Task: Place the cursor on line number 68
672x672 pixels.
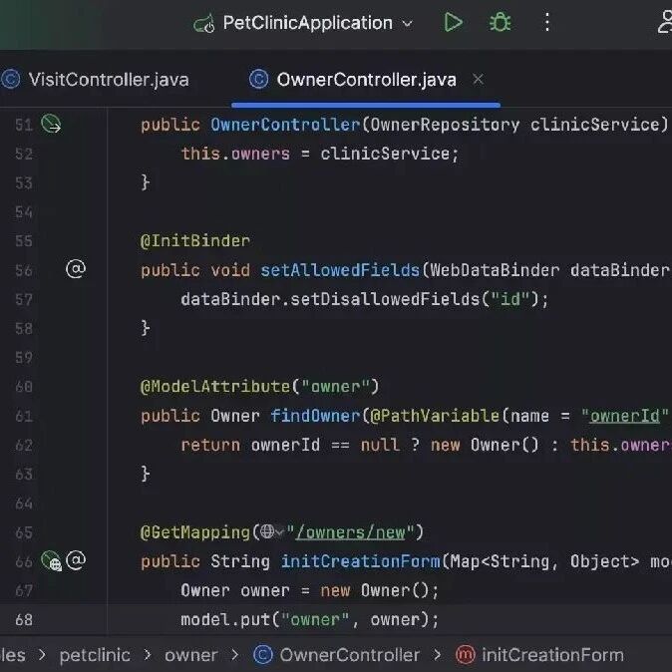Action: (x=24, y=620)
